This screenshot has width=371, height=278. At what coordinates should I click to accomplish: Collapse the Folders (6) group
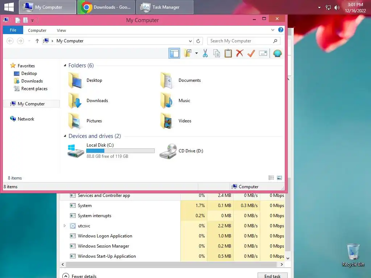pyautogui.click(x=65, y=66)
